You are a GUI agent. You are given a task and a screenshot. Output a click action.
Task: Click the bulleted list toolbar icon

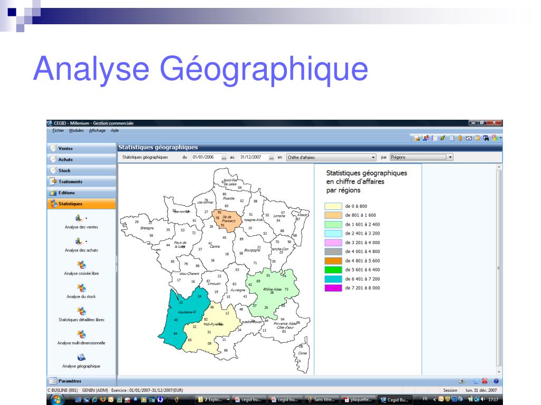(x=434, y=138)
